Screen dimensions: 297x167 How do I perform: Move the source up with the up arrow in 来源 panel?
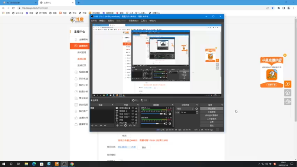click(130, 125)
